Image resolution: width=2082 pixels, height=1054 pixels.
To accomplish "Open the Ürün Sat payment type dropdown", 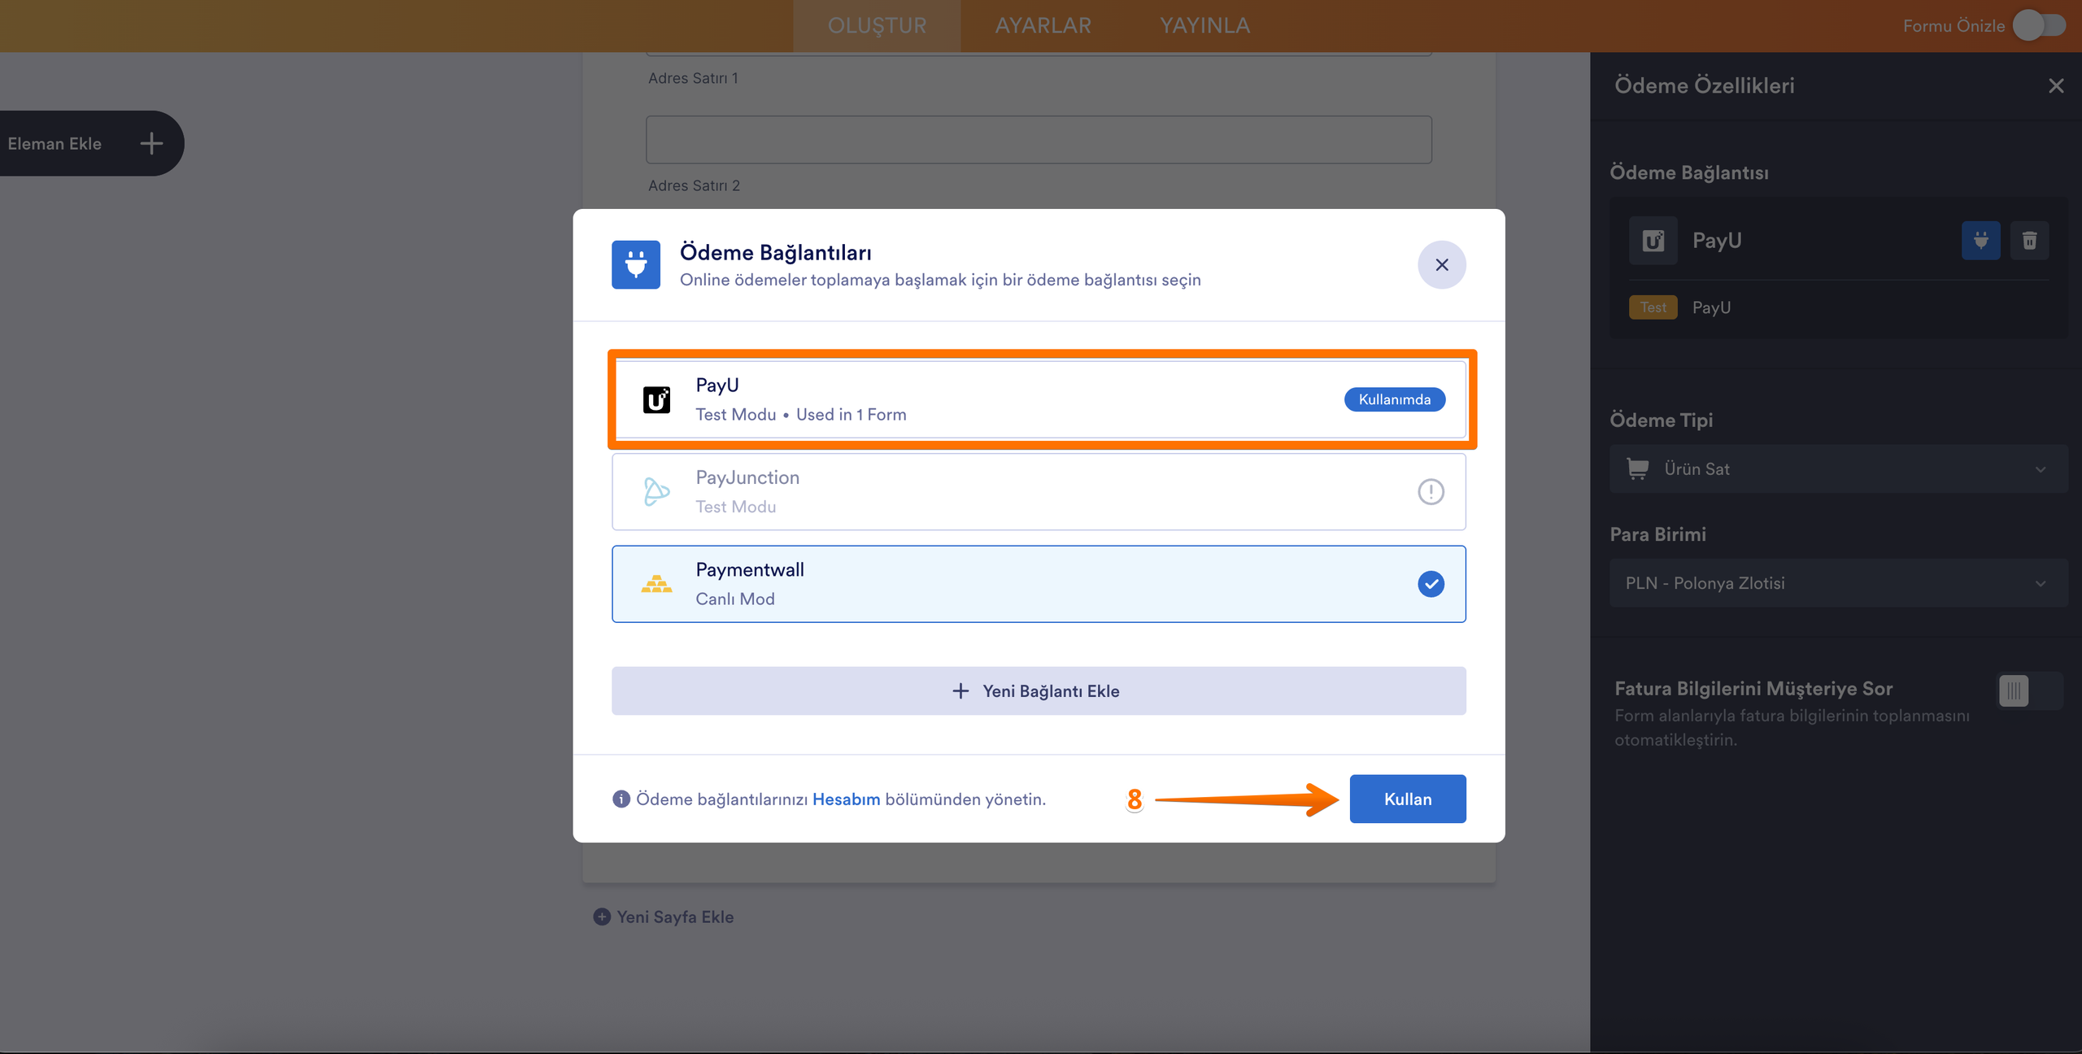I will 1838,468.
